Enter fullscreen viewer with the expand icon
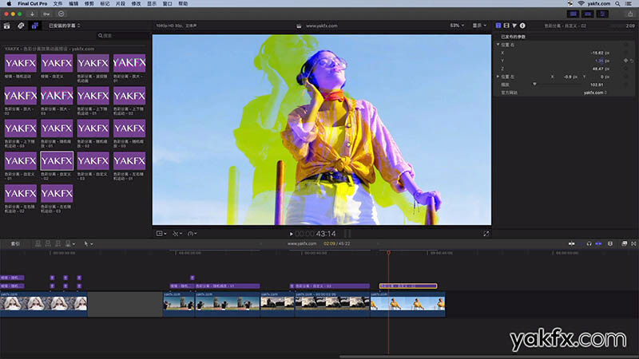Viewport: 639px width, 359px height. click(x=486, y=234)
